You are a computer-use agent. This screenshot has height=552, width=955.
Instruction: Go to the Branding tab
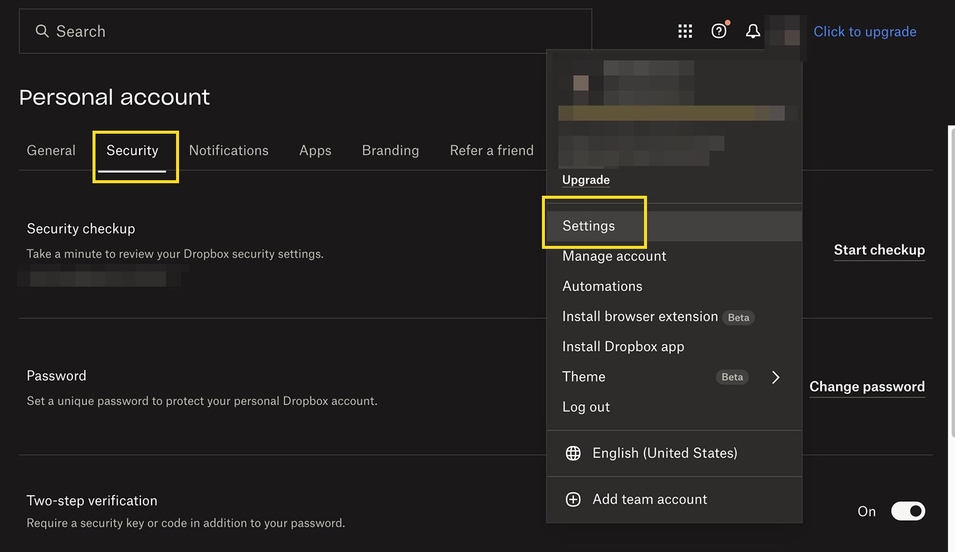tap(390, 150)
